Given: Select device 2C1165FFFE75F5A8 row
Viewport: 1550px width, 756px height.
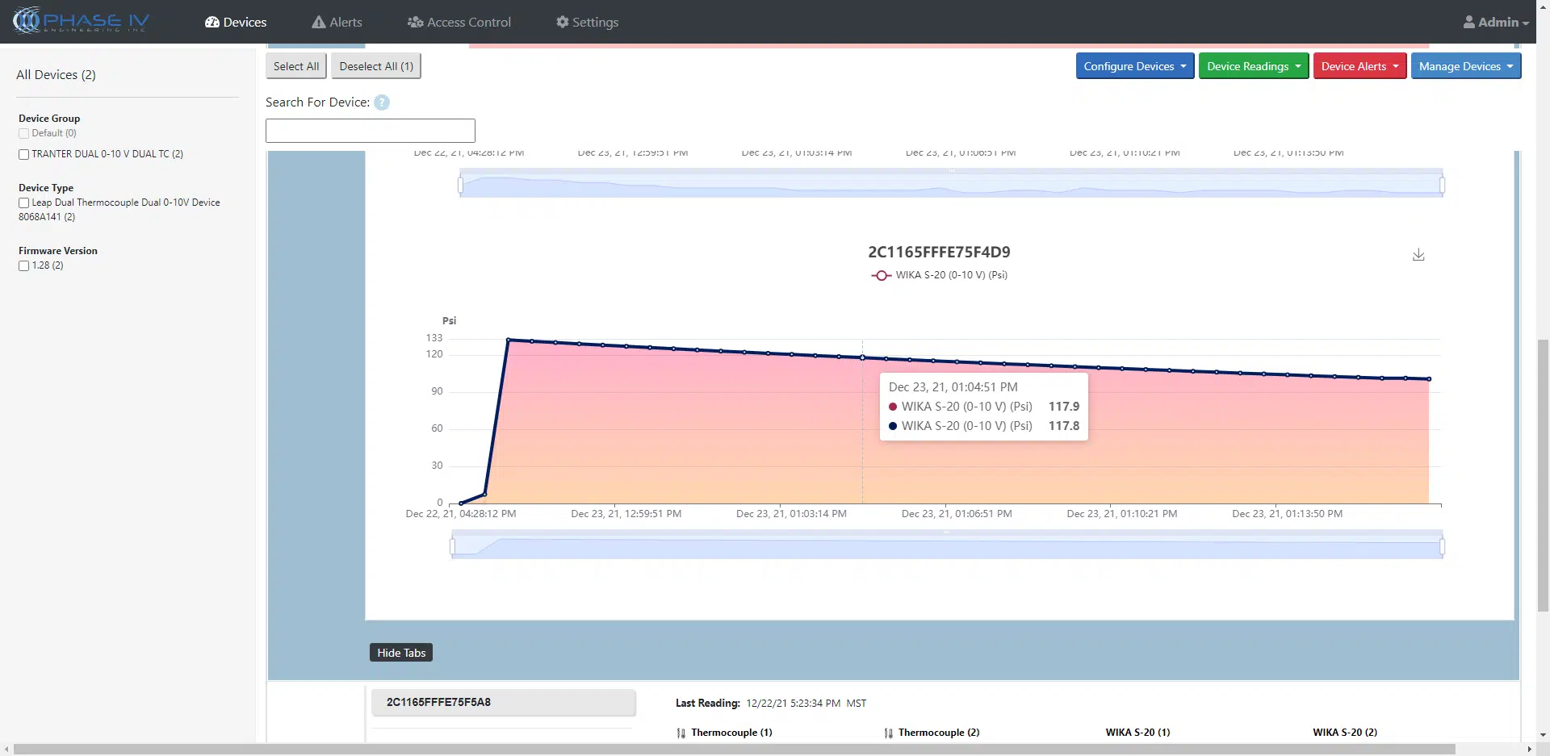Looking at the screenshot, I should [503, 702].
